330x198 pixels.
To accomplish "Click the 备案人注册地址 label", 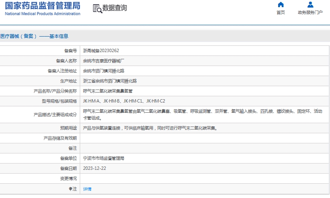I will coord(62,71).
